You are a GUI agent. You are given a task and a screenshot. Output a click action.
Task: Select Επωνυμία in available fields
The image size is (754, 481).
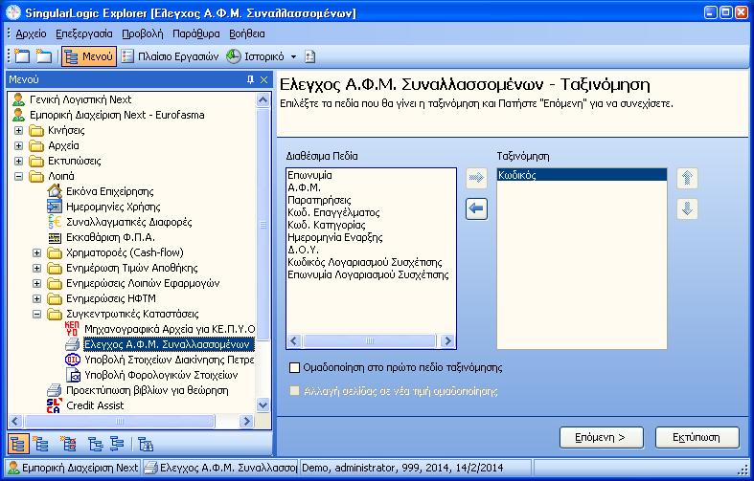309,175
